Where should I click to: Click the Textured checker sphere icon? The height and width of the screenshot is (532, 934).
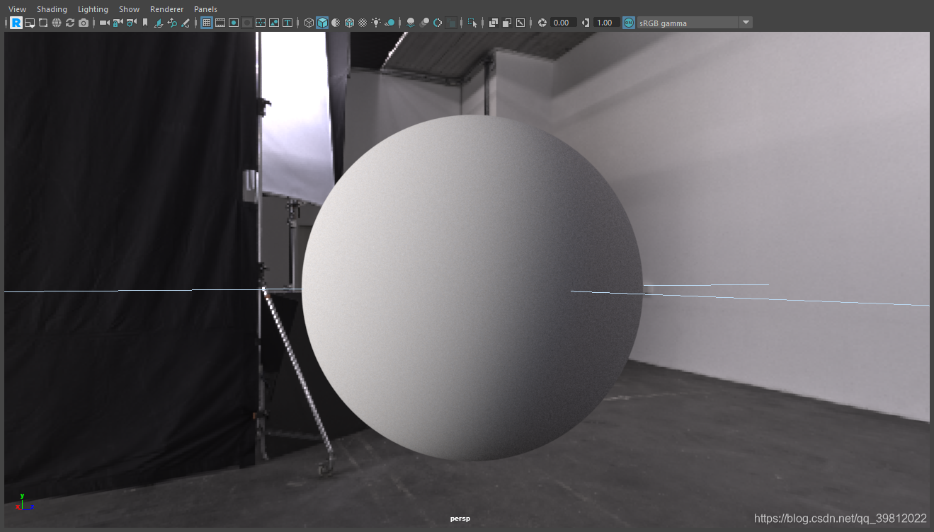363,23
